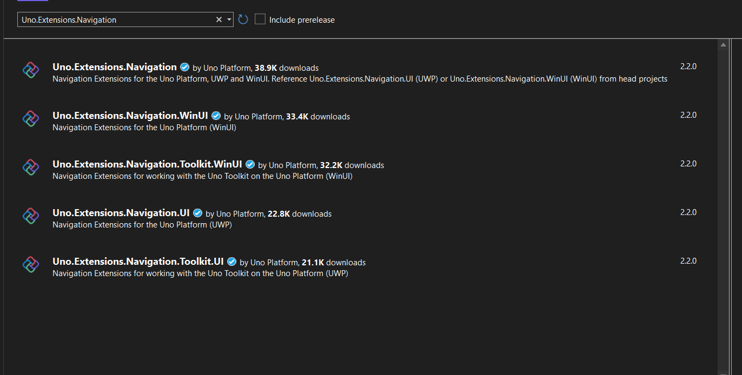Open the search history dropdown arrow
The width and height of the screenshot is (742, 375).
[x=228, y=19]
